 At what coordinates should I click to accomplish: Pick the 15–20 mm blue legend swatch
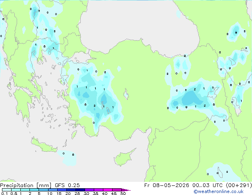pyautogui.click(x=62, y=190)
